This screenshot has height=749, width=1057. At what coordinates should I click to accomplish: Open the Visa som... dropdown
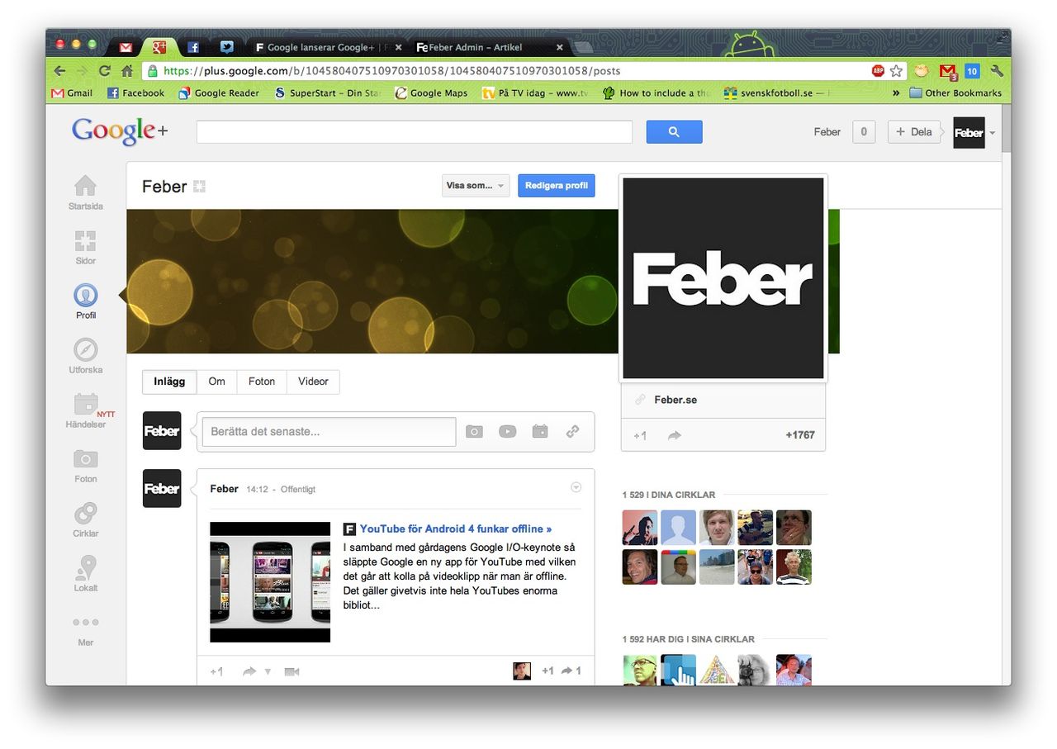[x=476, y=186]
